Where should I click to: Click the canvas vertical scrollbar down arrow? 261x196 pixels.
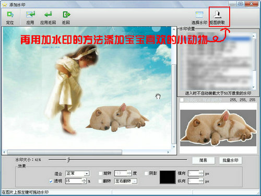(174, 147)
